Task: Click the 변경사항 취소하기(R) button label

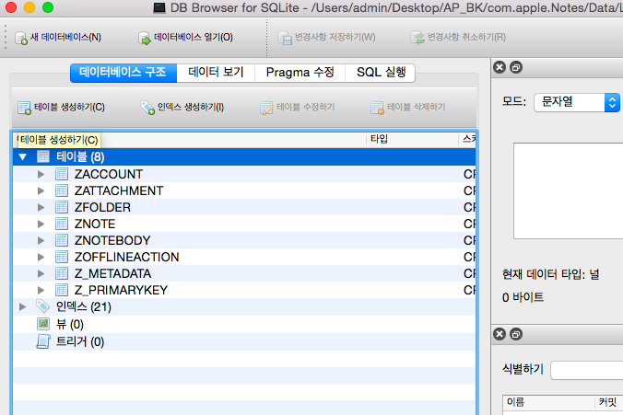Action: click(466, 38)
